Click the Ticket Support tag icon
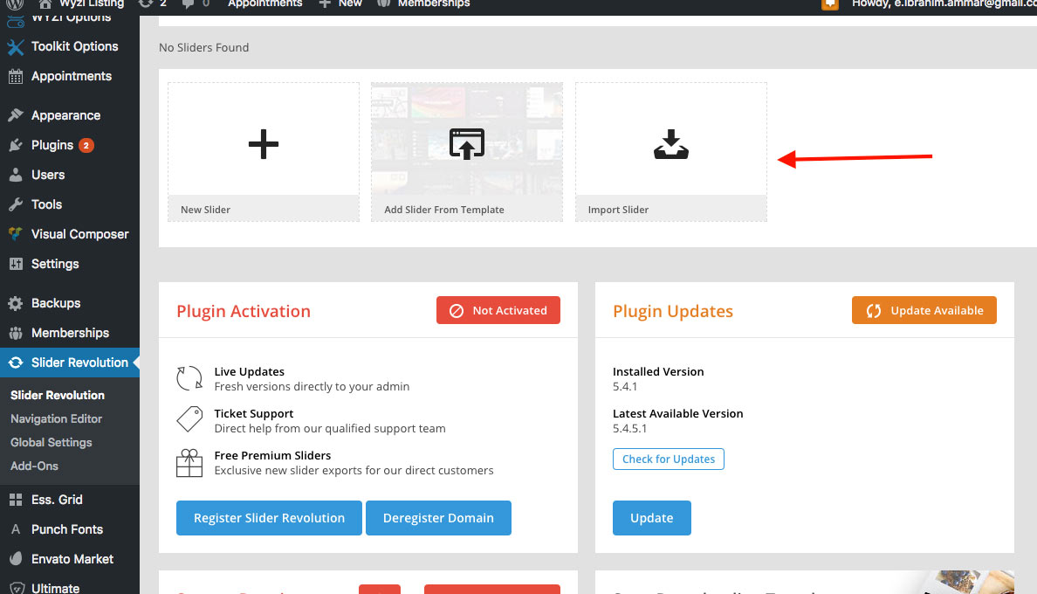1037x594 pixels. click(189, 419)
